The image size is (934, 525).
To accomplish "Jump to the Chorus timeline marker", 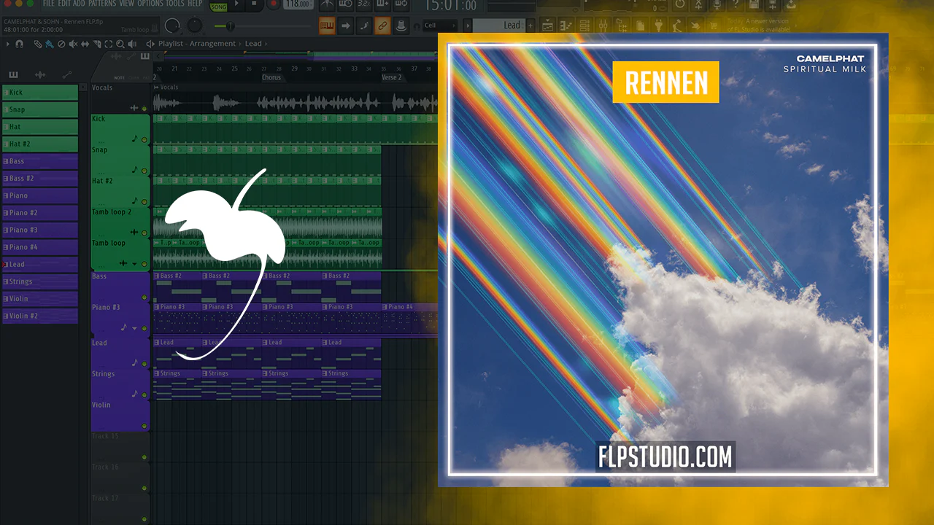I will (x=271, y=77).
